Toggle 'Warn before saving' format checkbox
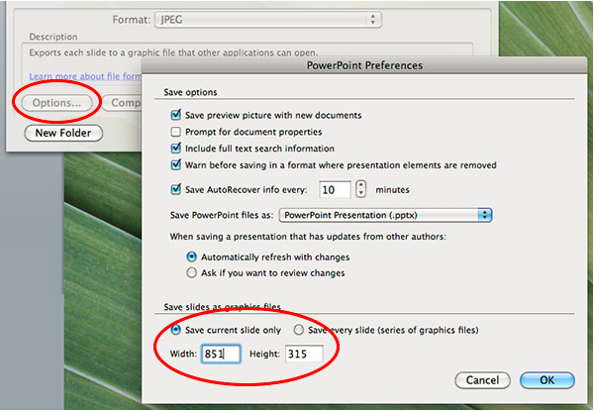Viewport: 594px width, 412px height. coord(176,164)
